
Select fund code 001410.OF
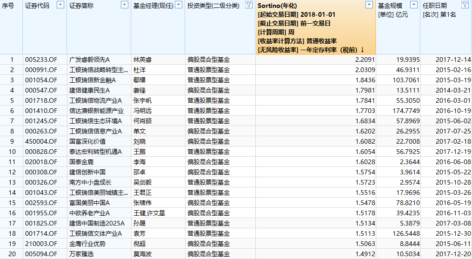41,111
